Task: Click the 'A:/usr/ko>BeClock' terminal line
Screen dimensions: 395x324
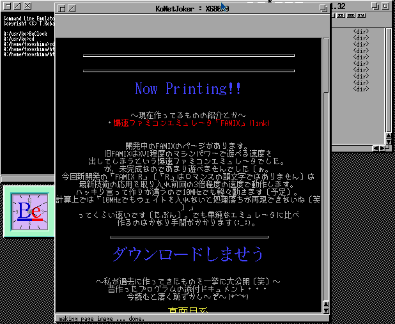Action: (25, 34)
